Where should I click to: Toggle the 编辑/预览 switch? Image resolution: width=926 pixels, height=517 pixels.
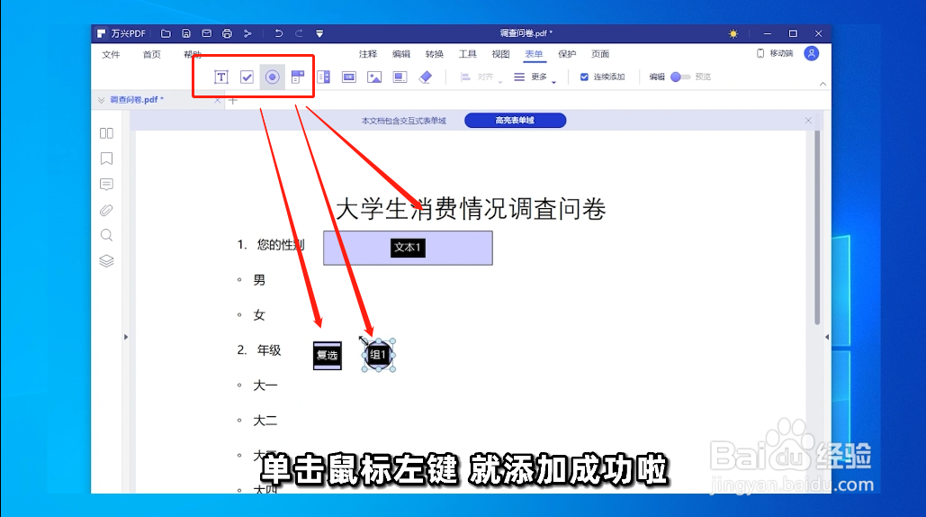(680, 77)
